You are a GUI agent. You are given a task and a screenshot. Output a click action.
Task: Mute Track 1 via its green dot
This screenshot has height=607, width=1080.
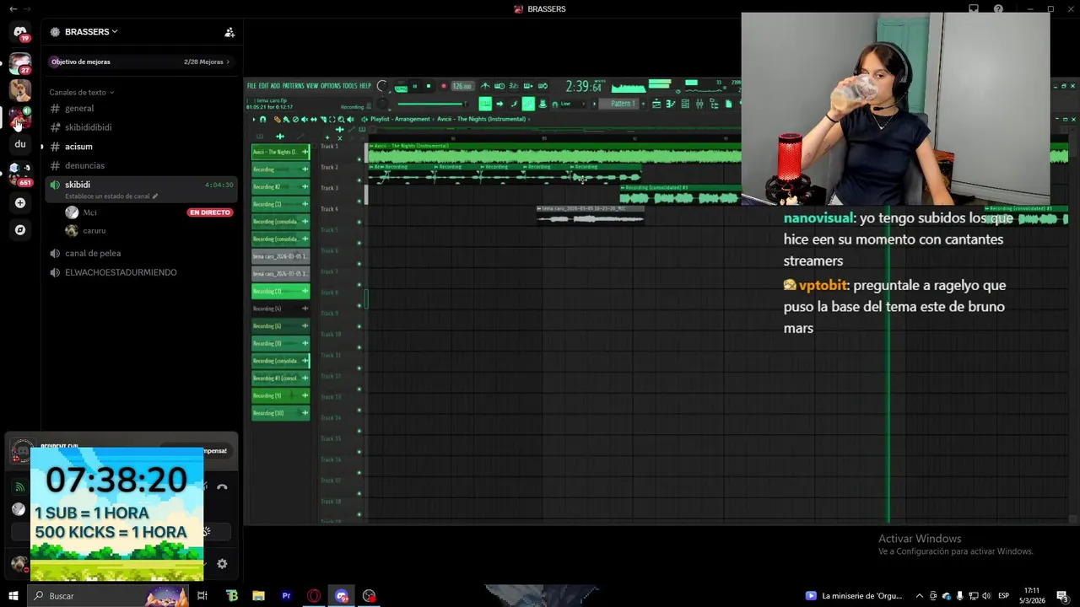point(359,159)
